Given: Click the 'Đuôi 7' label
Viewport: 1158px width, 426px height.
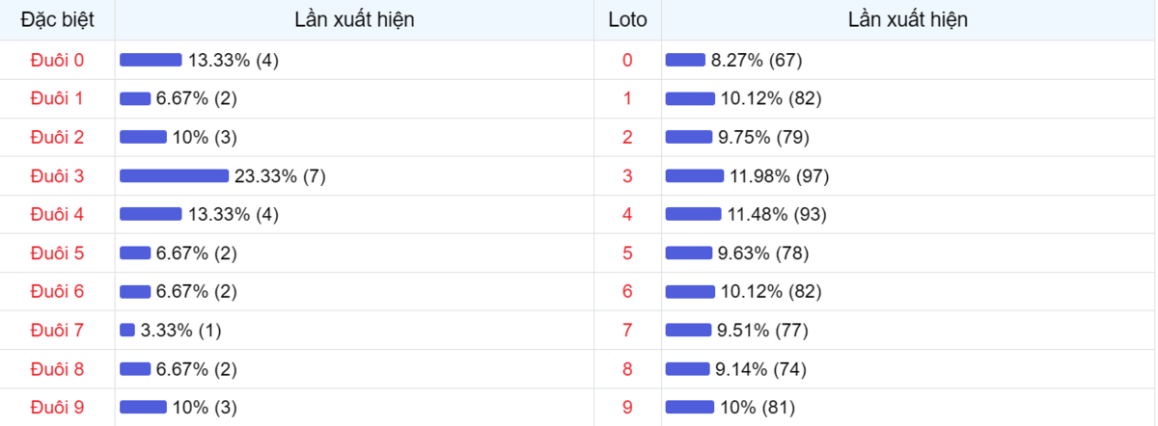Looking at the screenshot, I should (57, 331).
